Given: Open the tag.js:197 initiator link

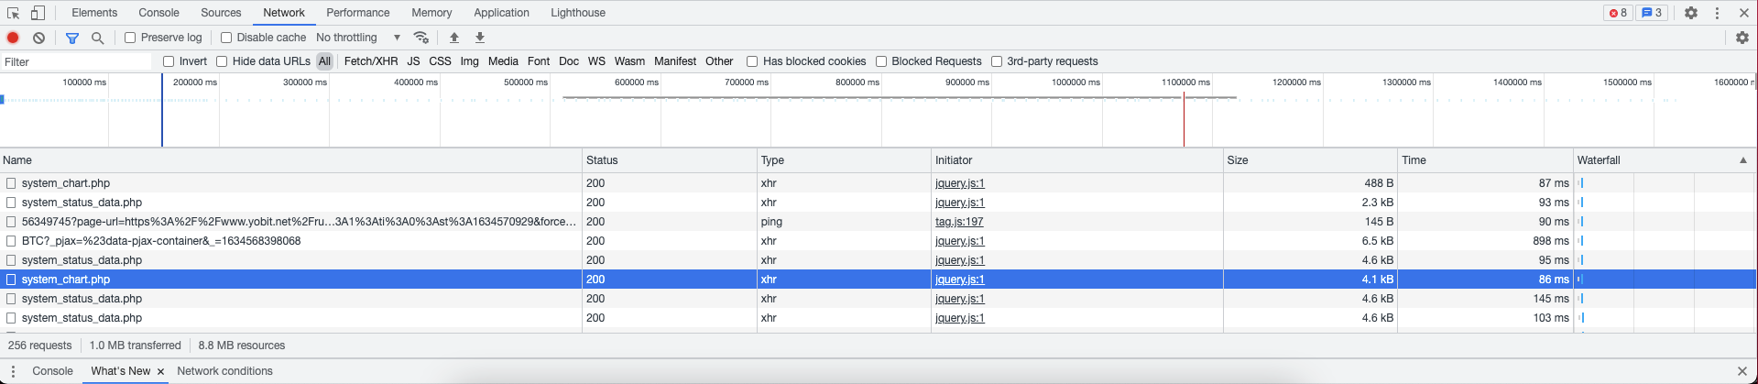Looking at the screenshot, I should click(x=959, y=222).
